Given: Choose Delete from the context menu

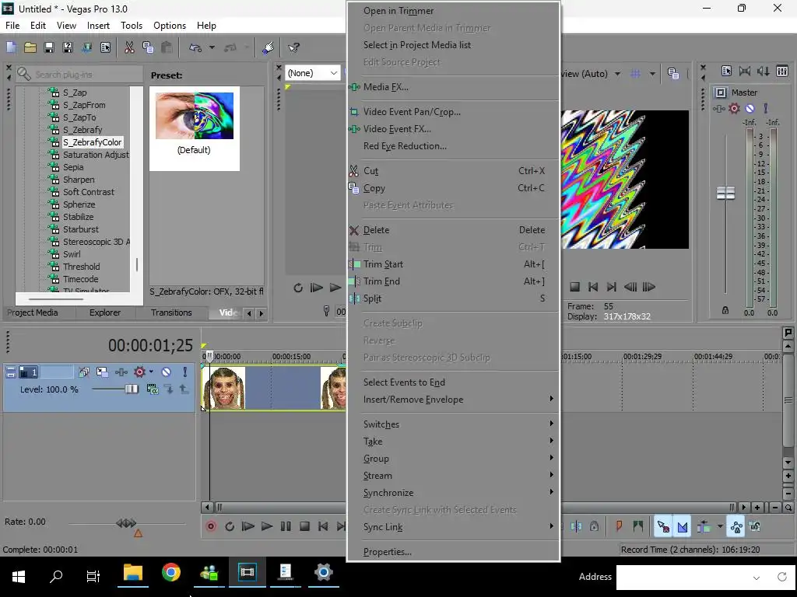Looking at the screenshot, I should (x=452, y=230).
